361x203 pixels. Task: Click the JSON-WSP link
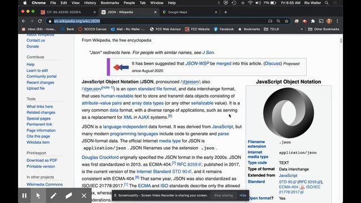coord(197,64)
